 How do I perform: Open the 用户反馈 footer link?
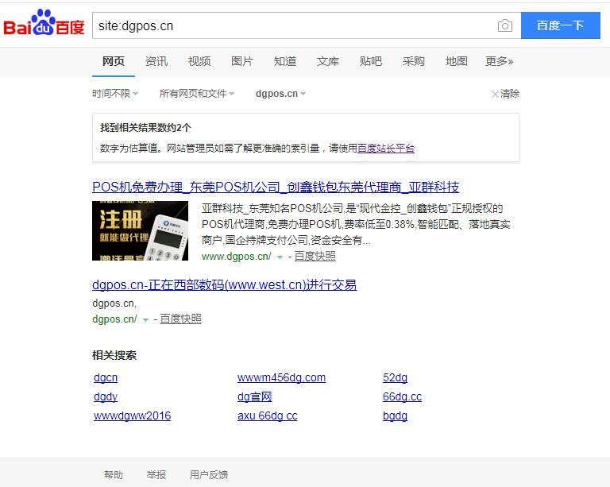pos(209,475)
